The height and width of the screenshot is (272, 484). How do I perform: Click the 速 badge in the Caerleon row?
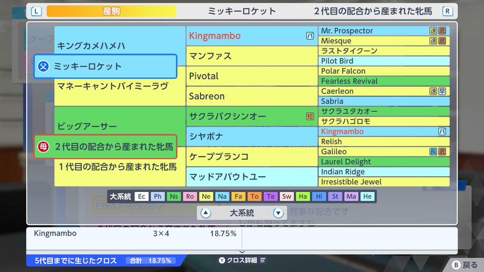point(433,91)
